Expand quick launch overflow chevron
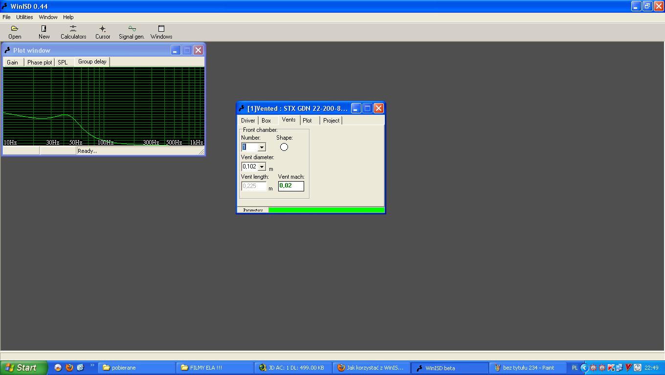 point(92,365)
